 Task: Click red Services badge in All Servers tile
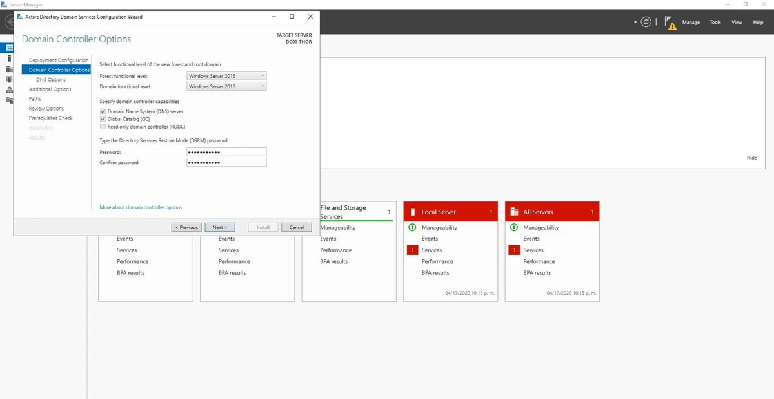click(514, 250)
